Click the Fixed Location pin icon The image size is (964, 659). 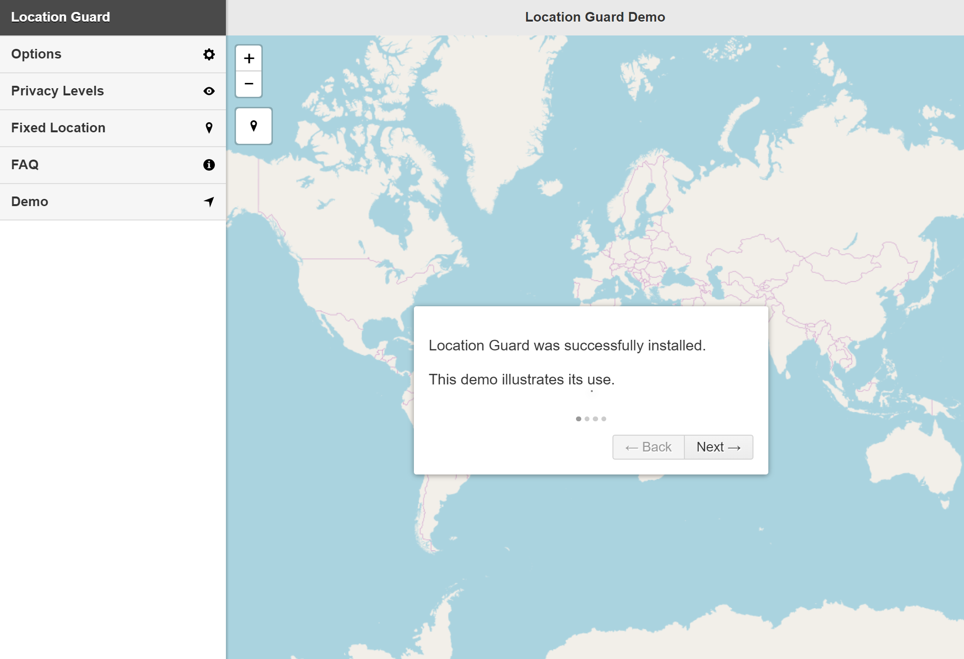pos(209,127)
